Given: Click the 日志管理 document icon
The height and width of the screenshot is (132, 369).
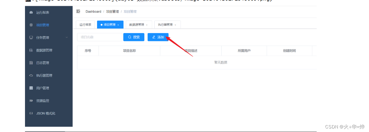Looking at the screenshot, I should click(31, 63).
